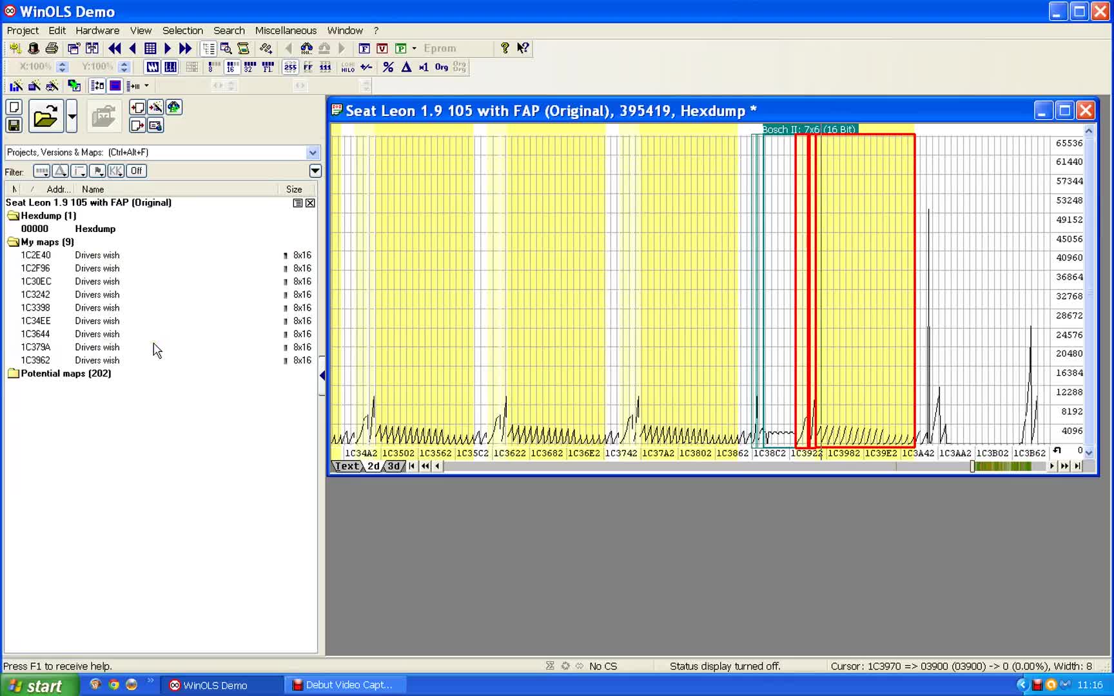Screen dimensions: 1114x696
Task: Click the open project folder icon
Action: [x=45, y=117]
